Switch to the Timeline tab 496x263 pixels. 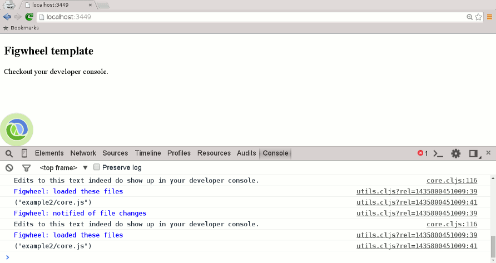click(148, 153)
